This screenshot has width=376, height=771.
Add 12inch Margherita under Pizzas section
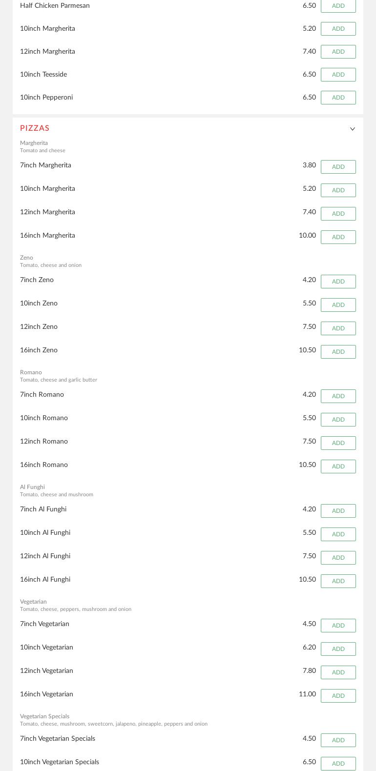tap(338, 214)
